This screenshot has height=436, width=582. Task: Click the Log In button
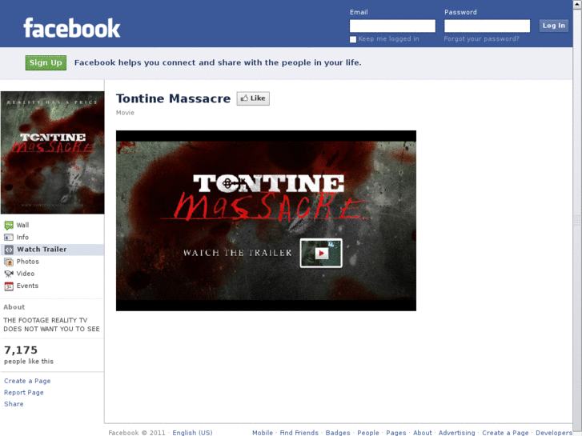553,26
